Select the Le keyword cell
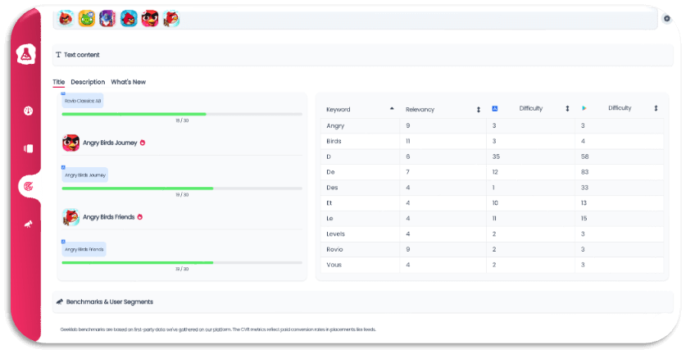This screenshot has height=354, width=686. 360,218
